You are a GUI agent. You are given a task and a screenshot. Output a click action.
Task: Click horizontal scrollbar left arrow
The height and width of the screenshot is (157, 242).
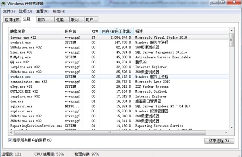pyautogui.click(x=11, y=132)
